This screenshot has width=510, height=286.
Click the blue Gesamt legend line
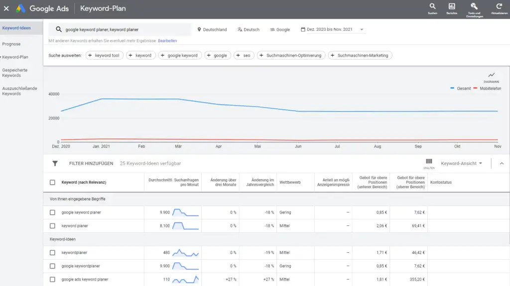(x=452, y=88)
